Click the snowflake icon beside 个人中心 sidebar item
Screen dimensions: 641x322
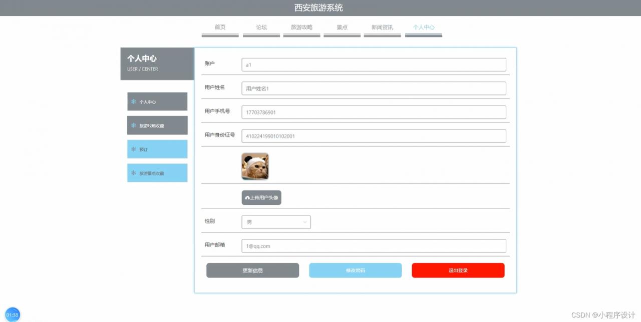pos(134,101)
